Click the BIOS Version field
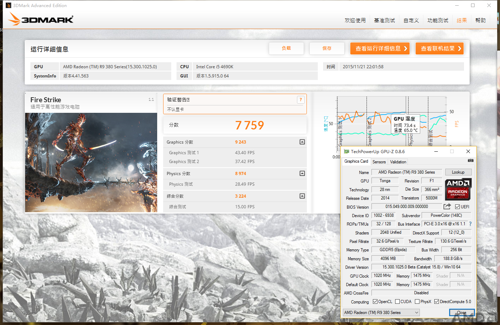Image resolution: width=500 pixels, height=325 pixels. 406,207
